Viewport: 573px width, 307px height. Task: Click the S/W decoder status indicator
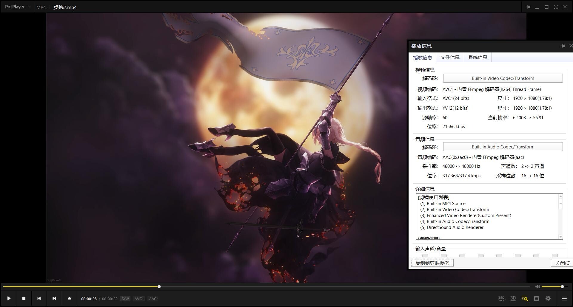click(x=125, y=299)
